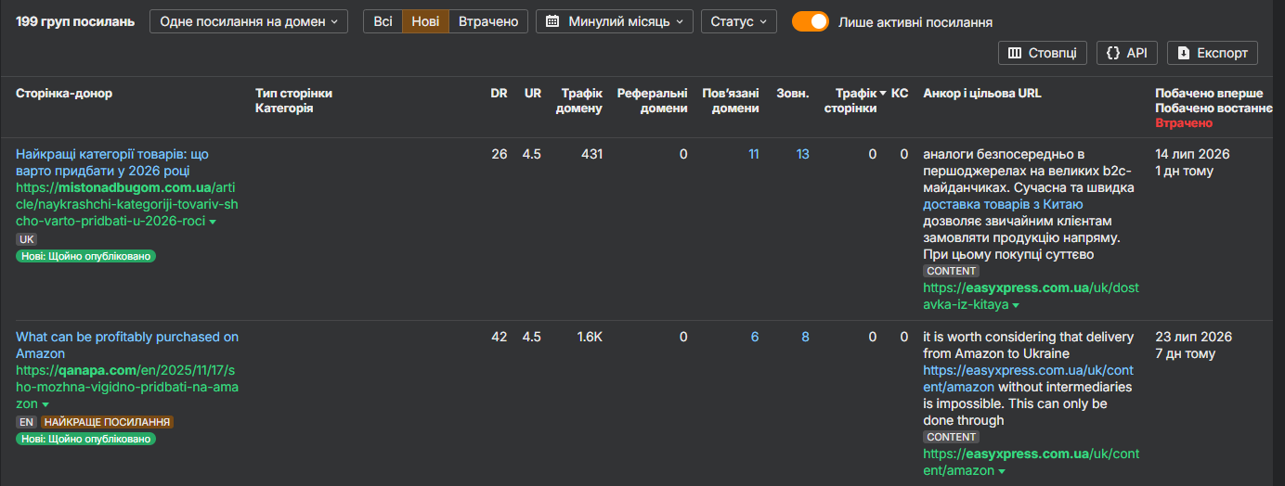Click 7 дн тому last seen text
This screenshot has width=1285, height=486.
(x=1185, y=353)
